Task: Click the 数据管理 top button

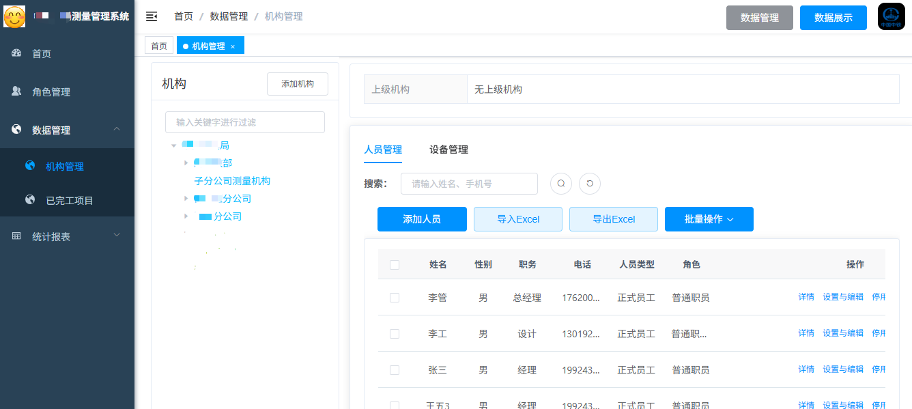Action: 760,18
